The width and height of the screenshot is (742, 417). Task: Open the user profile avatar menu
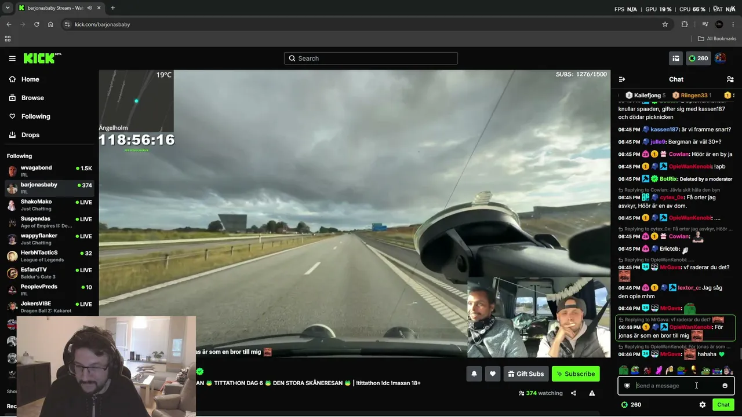(720, 58)
